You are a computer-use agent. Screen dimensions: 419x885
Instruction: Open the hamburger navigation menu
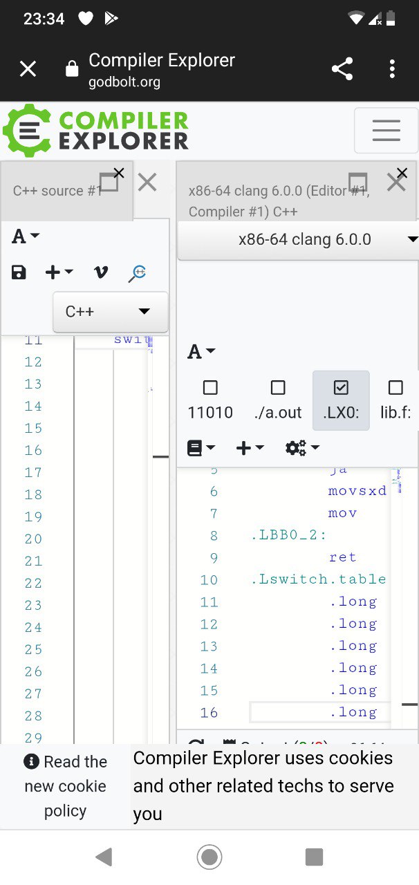pos(386,130)
